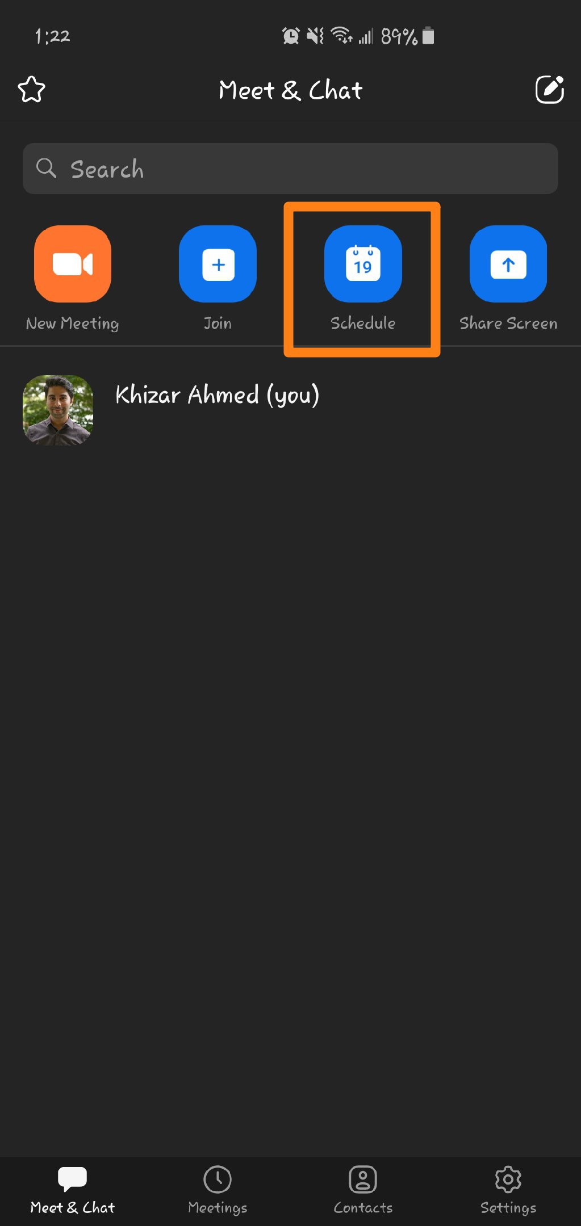
Task: Open the Schedule calendar icon
Action: point(363,264)
